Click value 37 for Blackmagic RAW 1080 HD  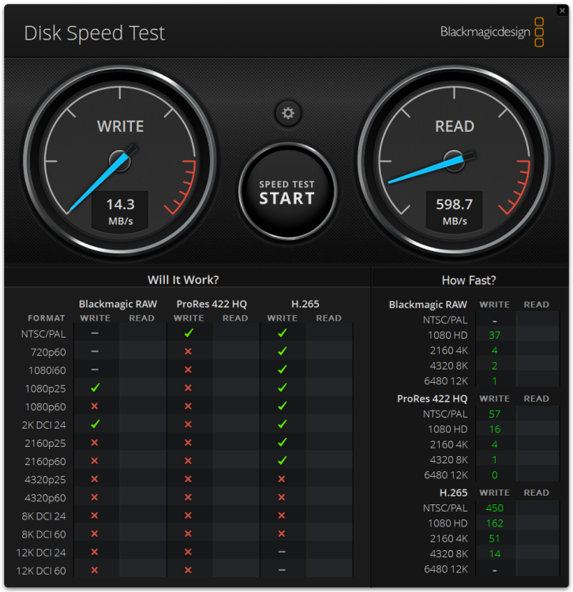click(x=495, y=335)
